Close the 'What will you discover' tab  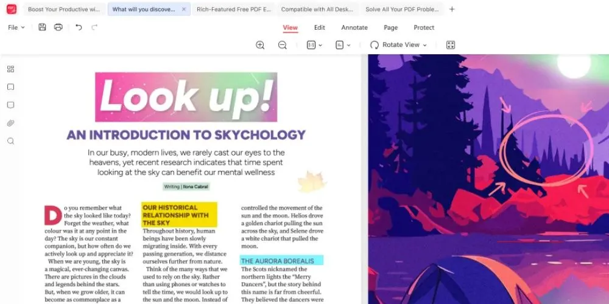pos(184,9)
